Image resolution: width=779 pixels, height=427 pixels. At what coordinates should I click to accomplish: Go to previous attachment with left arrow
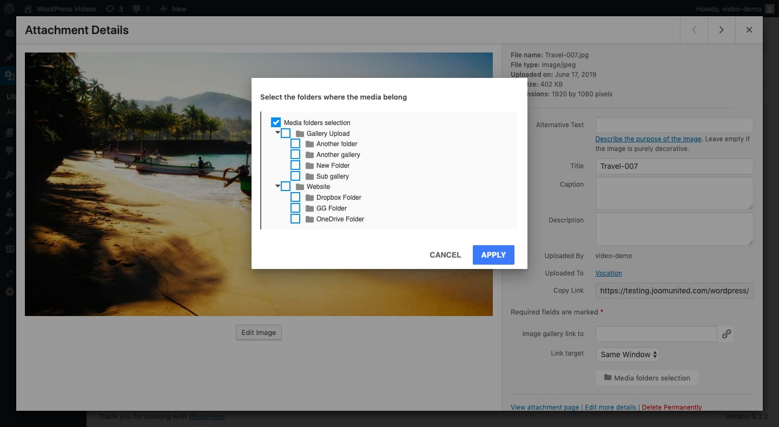pyautogui.click(x=694, y=30)
